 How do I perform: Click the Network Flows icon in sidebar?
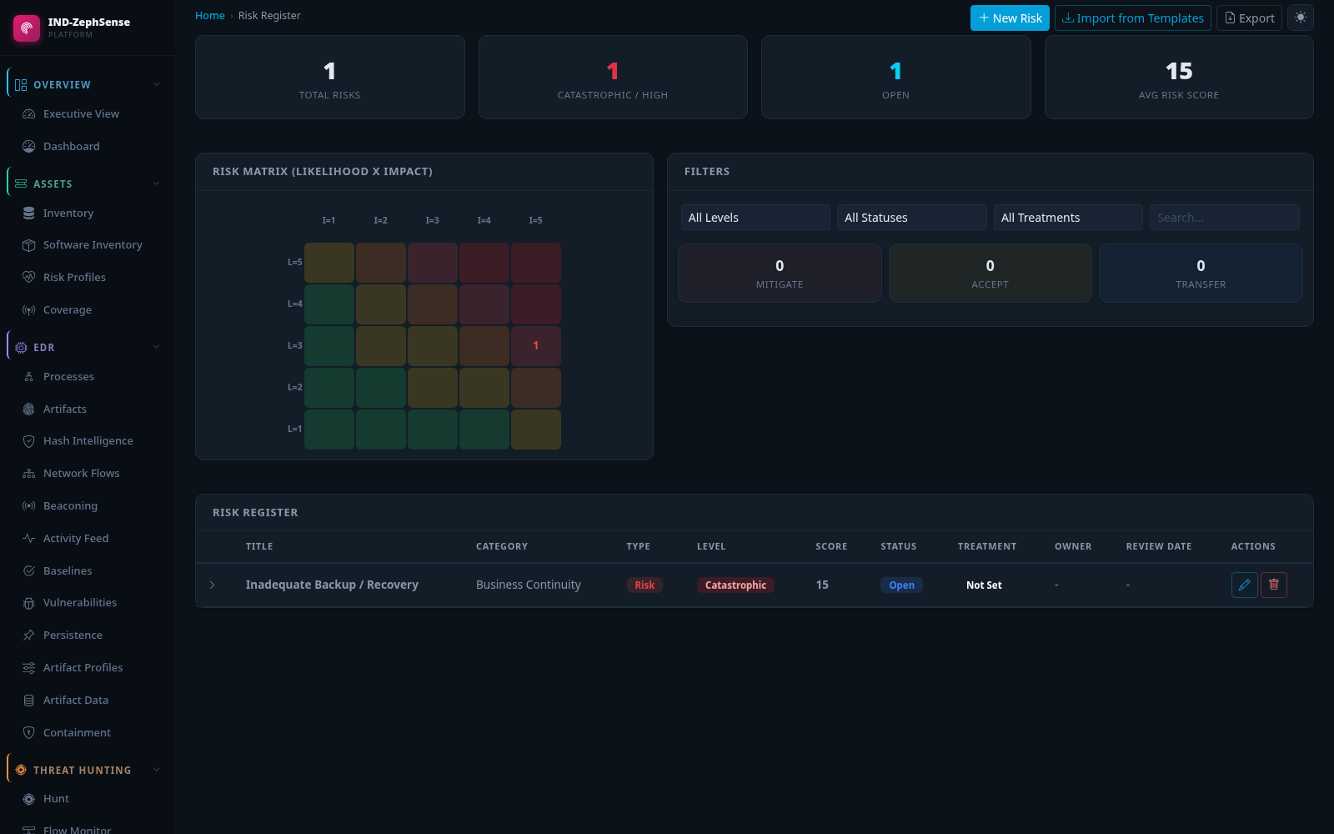(x=29, y=474)
